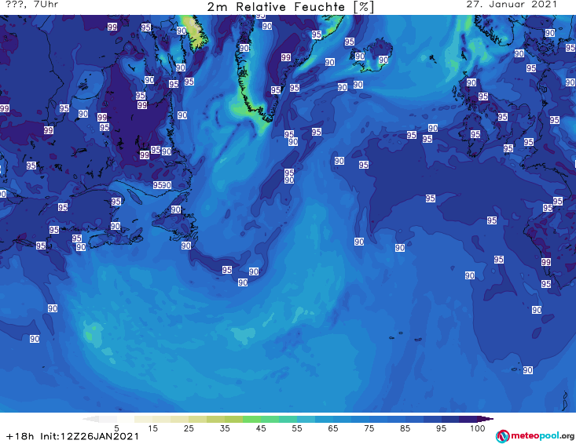Viewport: 576px width, 444px height.
Task: Click the legend value 65
Action: point(333,428)
